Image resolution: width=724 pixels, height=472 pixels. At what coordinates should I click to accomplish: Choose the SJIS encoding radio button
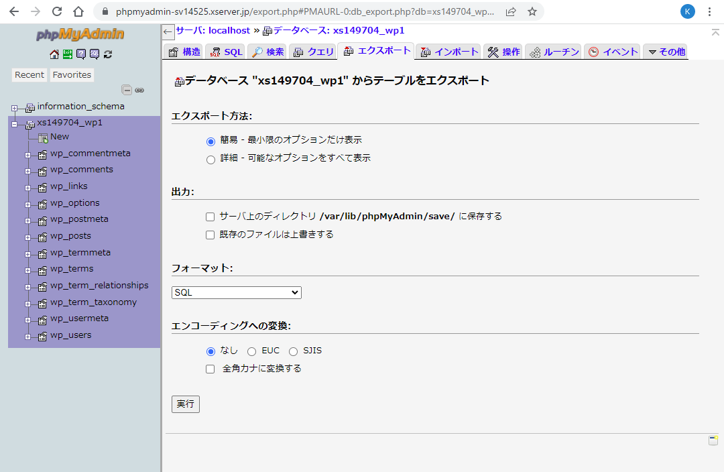[293, 351]
